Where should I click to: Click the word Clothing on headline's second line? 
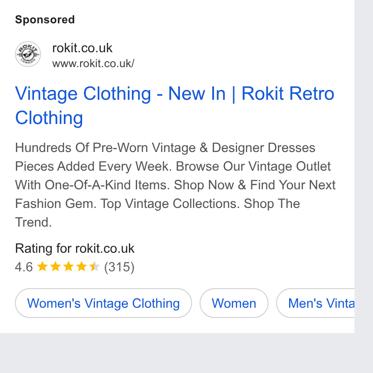click(49, 117)
